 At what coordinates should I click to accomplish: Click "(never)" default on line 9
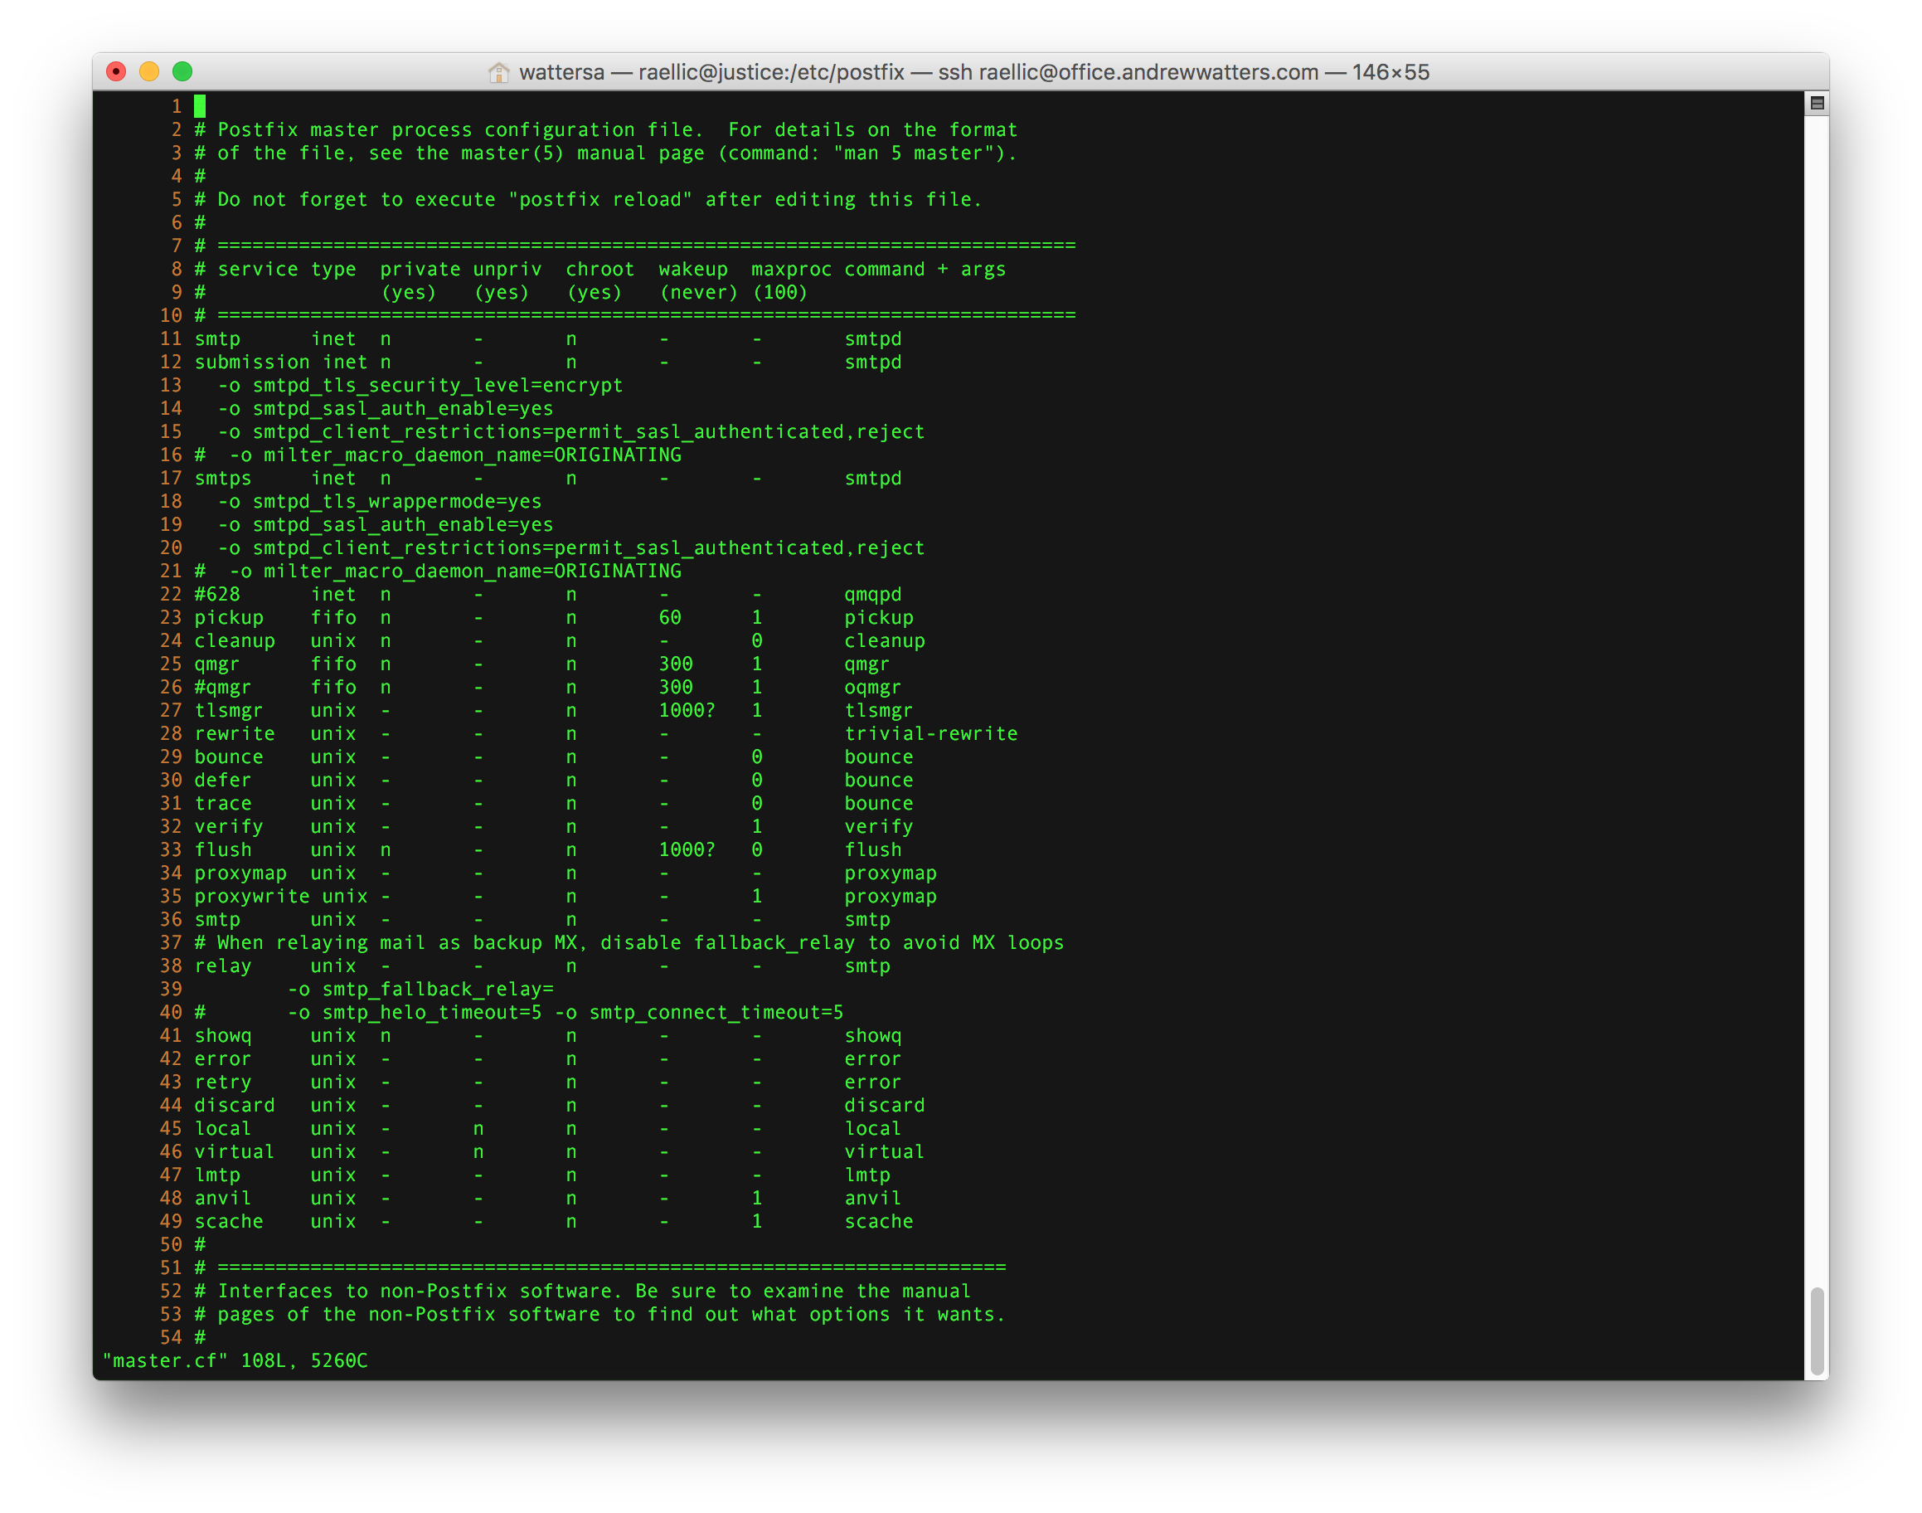click(x=698, y=292)
